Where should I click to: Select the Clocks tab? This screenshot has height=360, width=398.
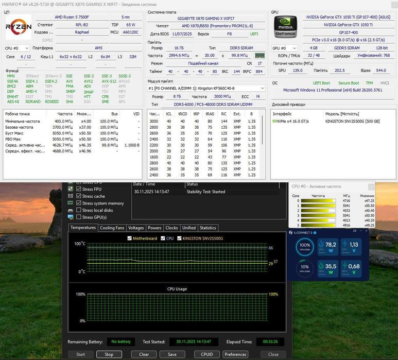(x=171, y=228)
